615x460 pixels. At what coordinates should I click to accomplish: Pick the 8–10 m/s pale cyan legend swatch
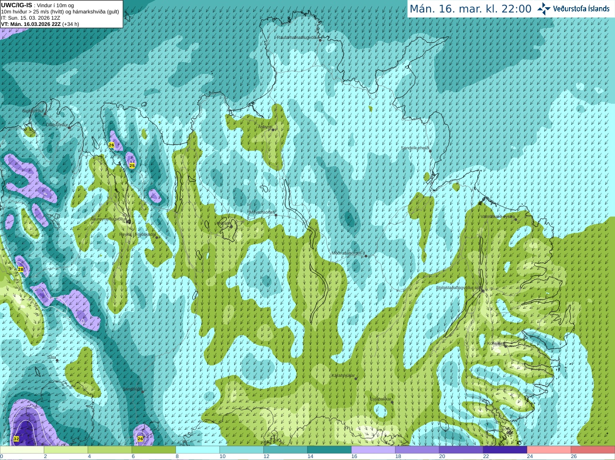click(197, 450)
